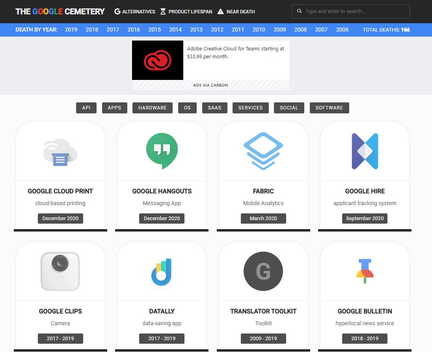This screenshot has width=432, height=352.
Task: Select death year 2007
Action: pyautogui.click(x=321, y=30)
